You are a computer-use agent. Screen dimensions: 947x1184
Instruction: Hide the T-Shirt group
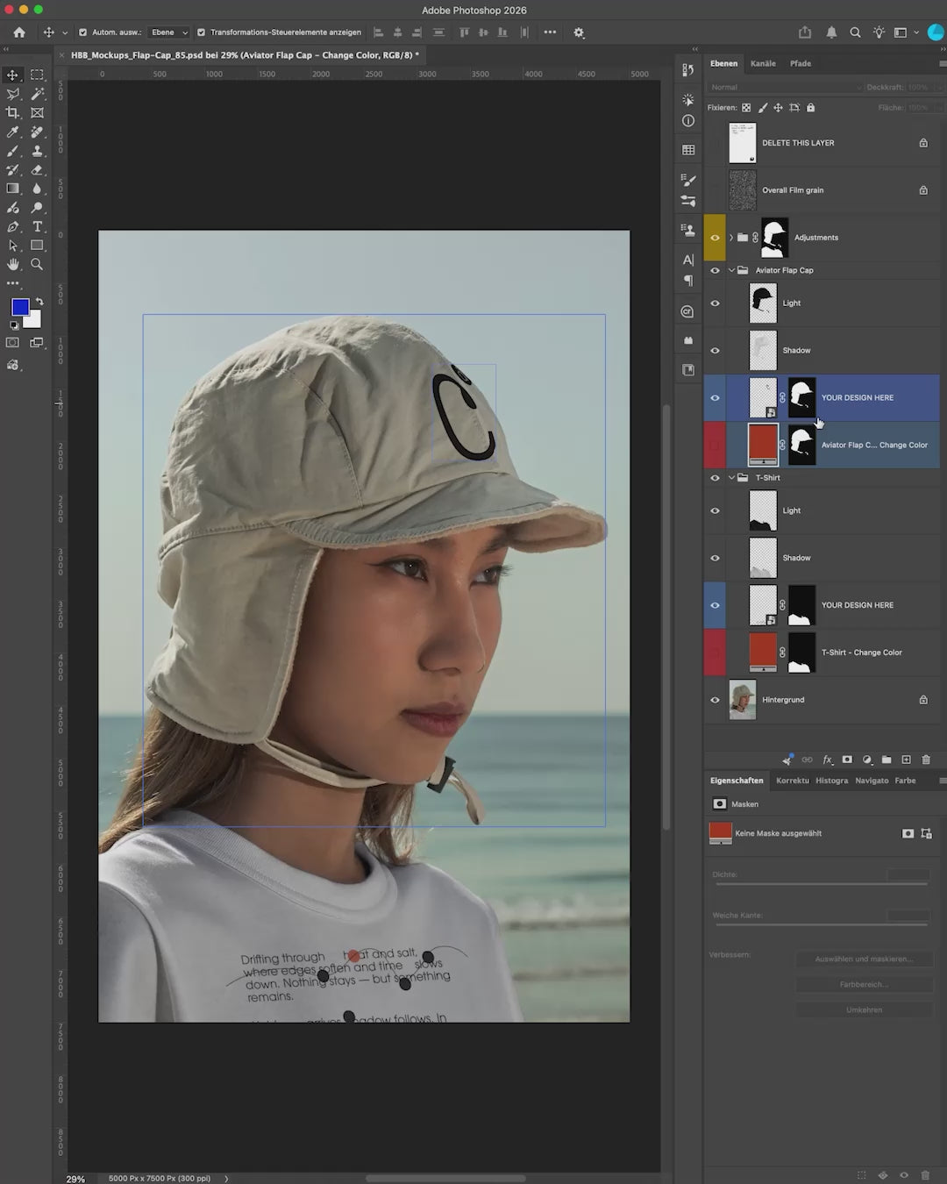pyautogui.click(x=715, y=478)
